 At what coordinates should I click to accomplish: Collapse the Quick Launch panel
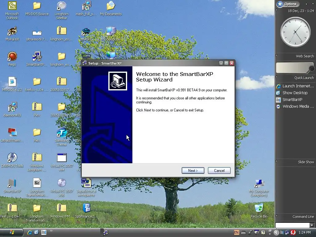click(277, 77)
